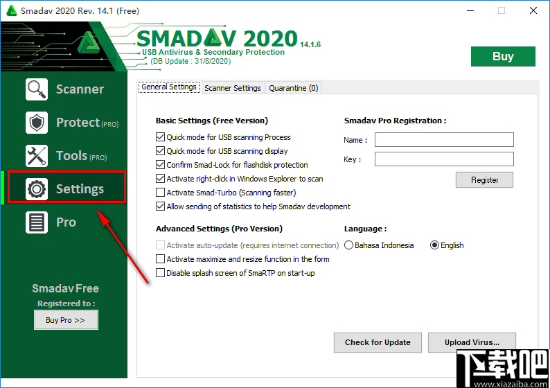The image size is (550, 388).
Task: Toggle Quick mode for USB scanning display
Action: tap(160, 151)
